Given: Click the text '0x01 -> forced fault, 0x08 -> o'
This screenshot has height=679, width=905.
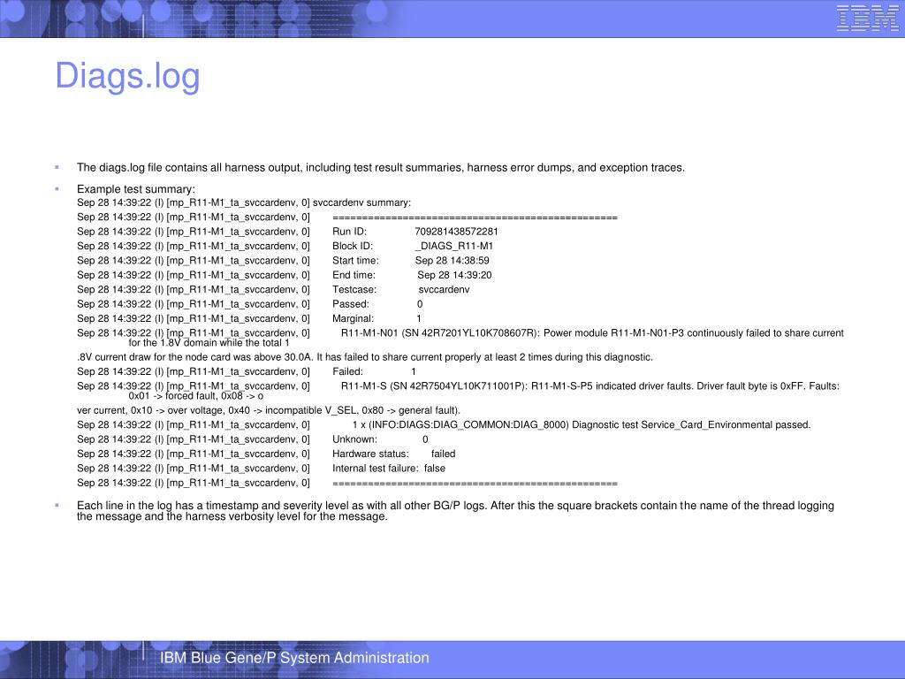Looking at the screenshot, I should coord(196,395).
